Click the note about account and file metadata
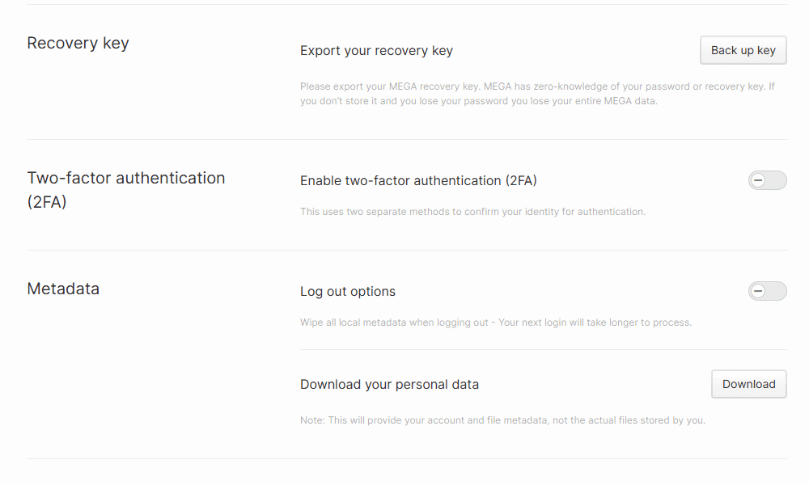The height and width of the screenshot is (485, 809). pyautogui.click(x=502, y=420)
